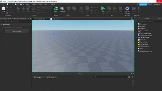Screen dimensions: 162x91
Task: Click the New file quick-access icon
Action: (8, 4)
